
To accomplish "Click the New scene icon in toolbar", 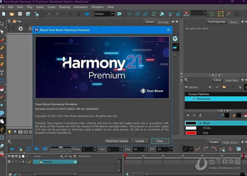I will pyautogui.click(x=3, y=14).
